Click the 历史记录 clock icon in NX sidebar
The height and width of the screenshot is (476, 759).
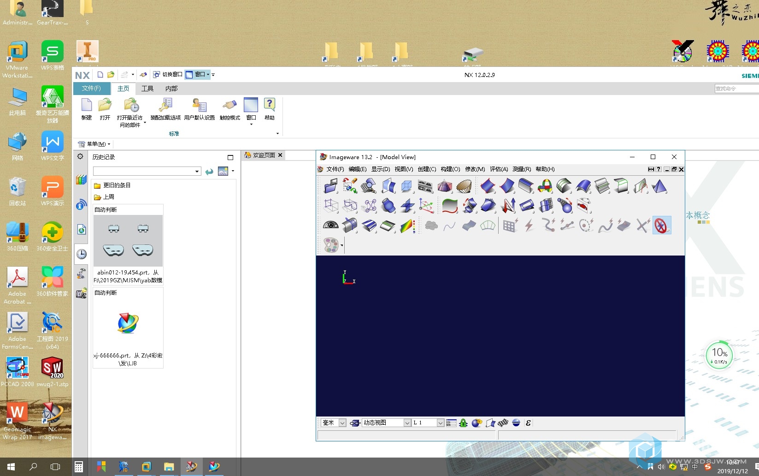pyautogui.click(x=82, y=254)
